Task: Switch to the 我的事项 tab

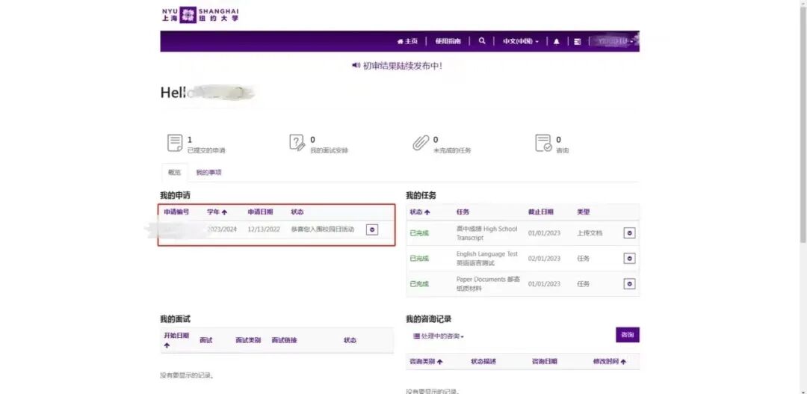Action: [208, 173]
